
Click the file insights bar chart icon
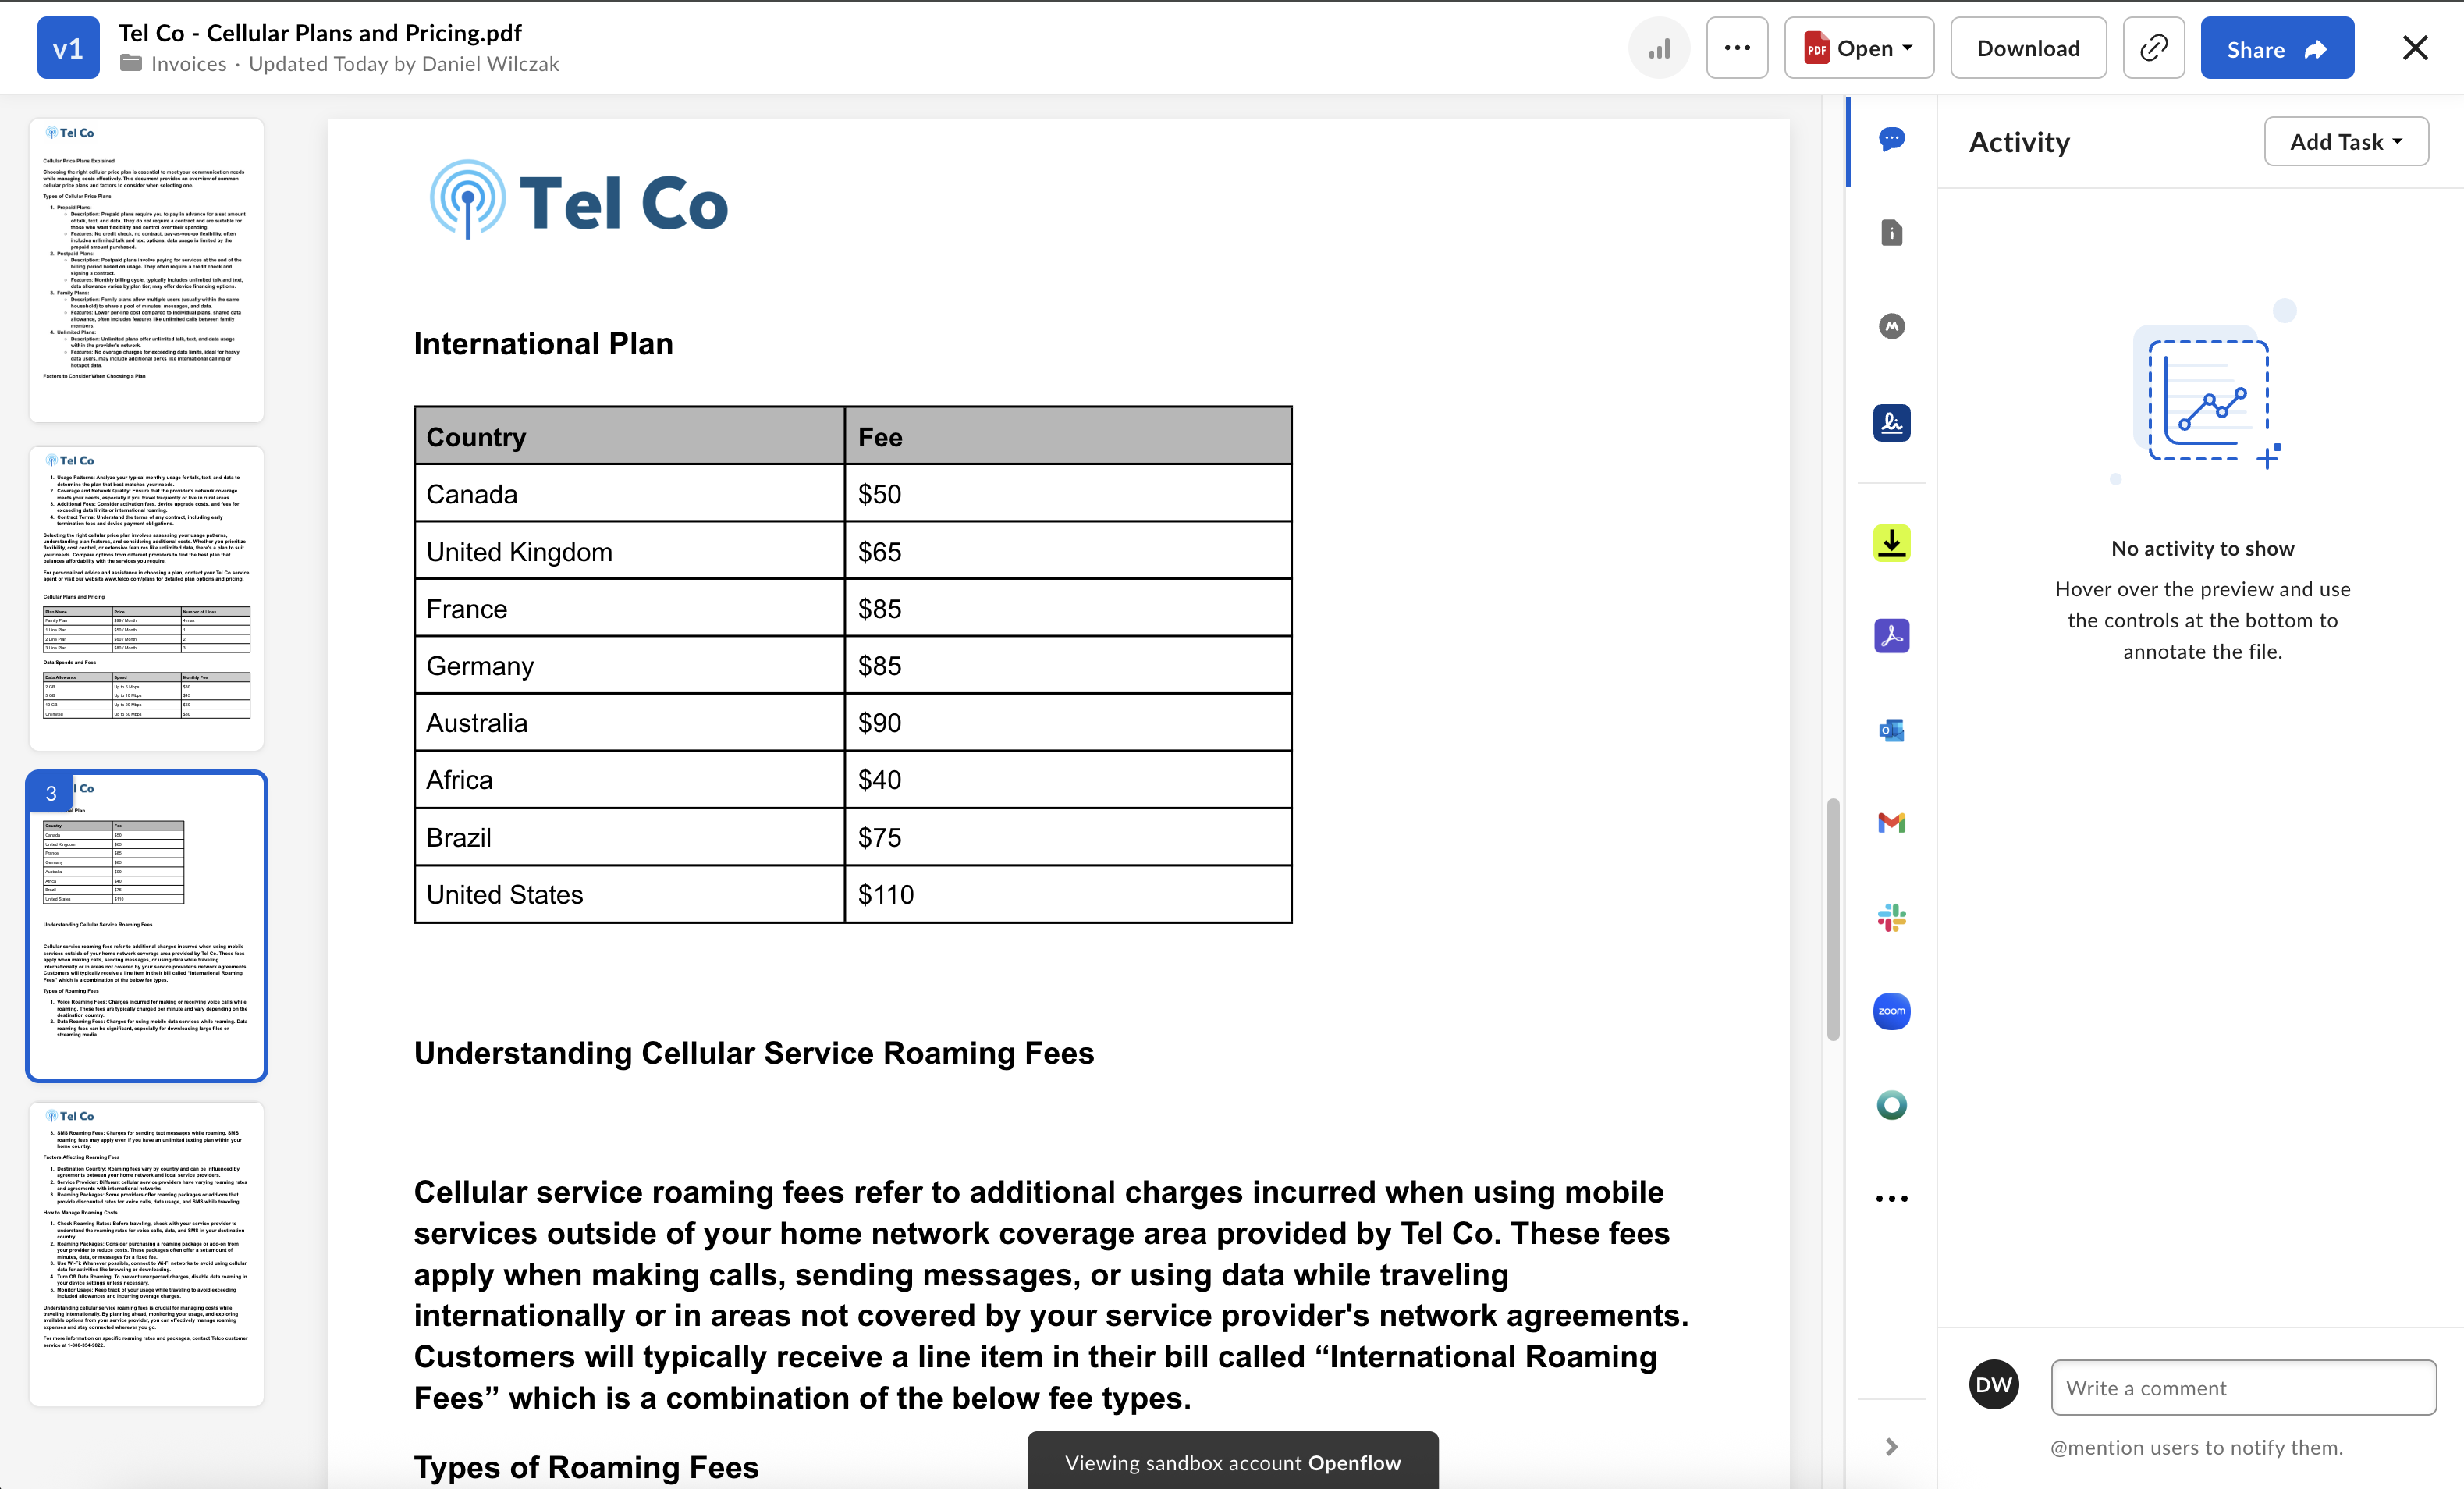1659,48
